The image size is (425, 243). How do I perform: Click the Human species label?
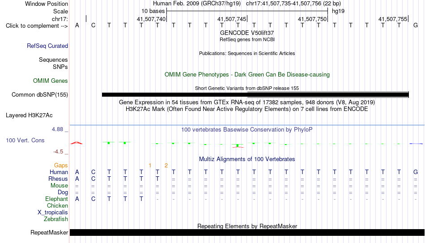click(x=59, y=172)
